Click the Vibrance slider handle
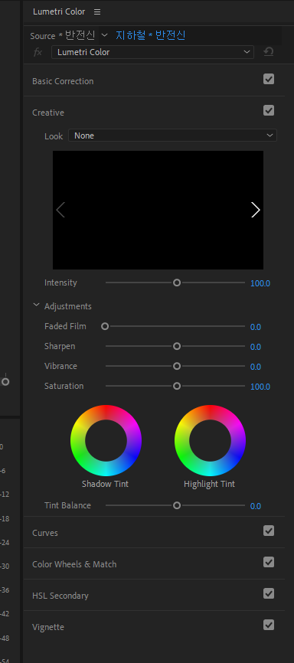The height and width of the screenshot is (663, 294). [177, 366]
